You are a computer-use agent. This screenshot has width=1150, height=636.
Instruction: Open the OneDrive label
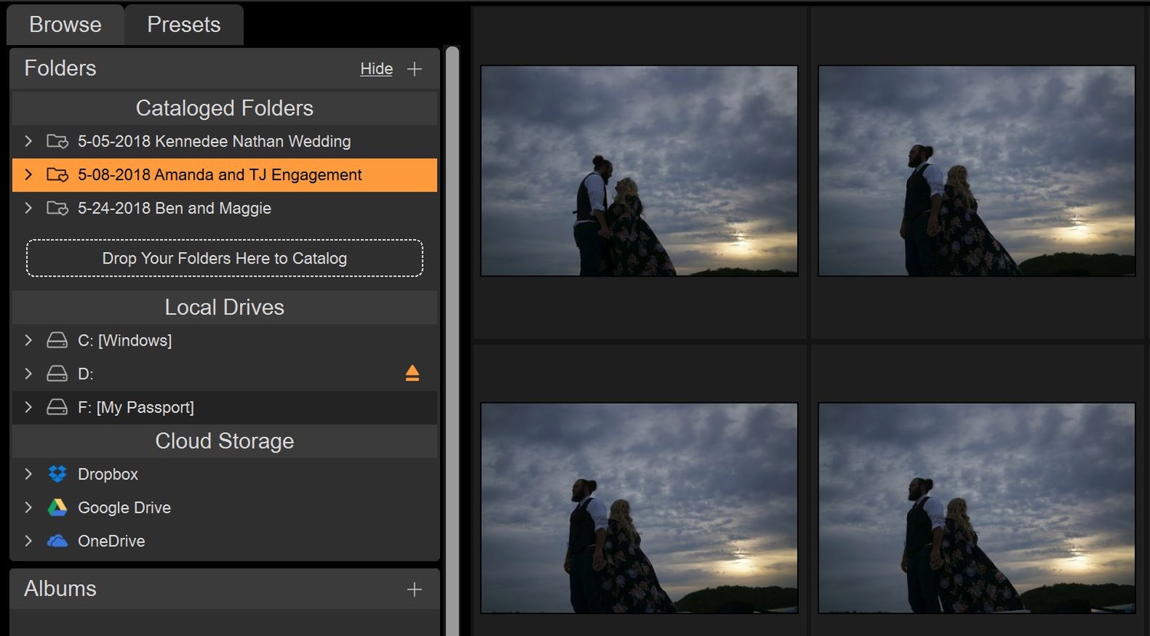pos(111,541)
